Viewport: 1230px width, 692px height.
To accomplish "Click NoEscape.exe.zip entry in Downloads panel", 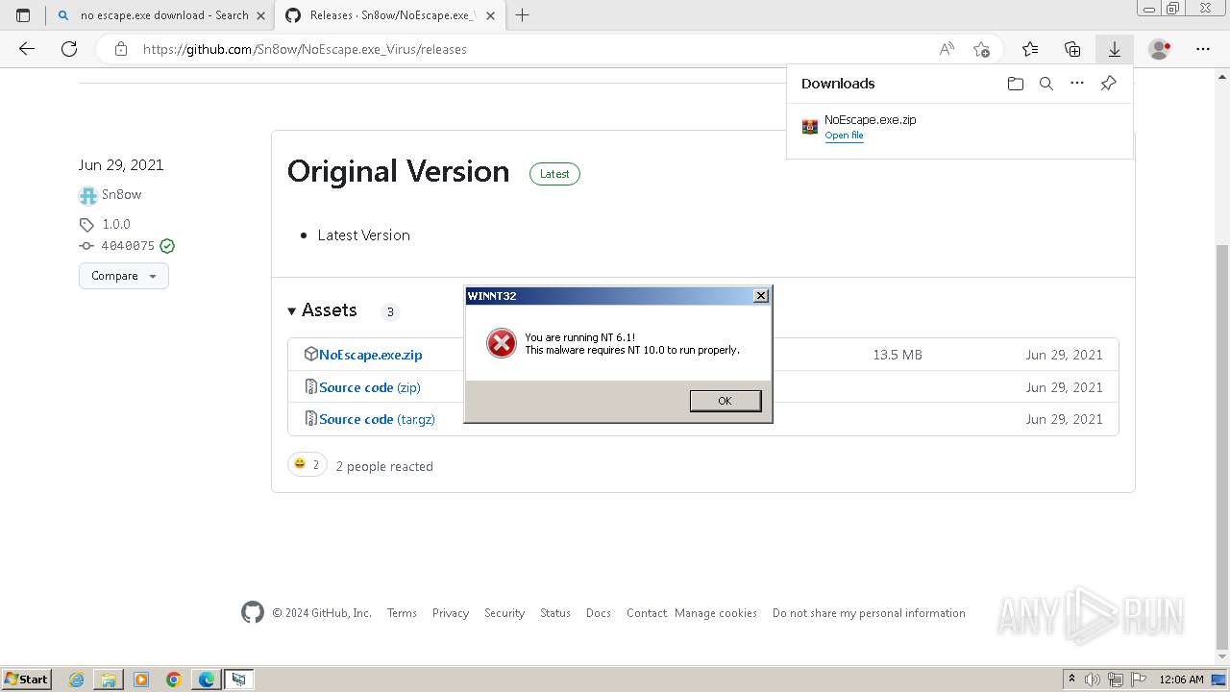I will 960,127.
